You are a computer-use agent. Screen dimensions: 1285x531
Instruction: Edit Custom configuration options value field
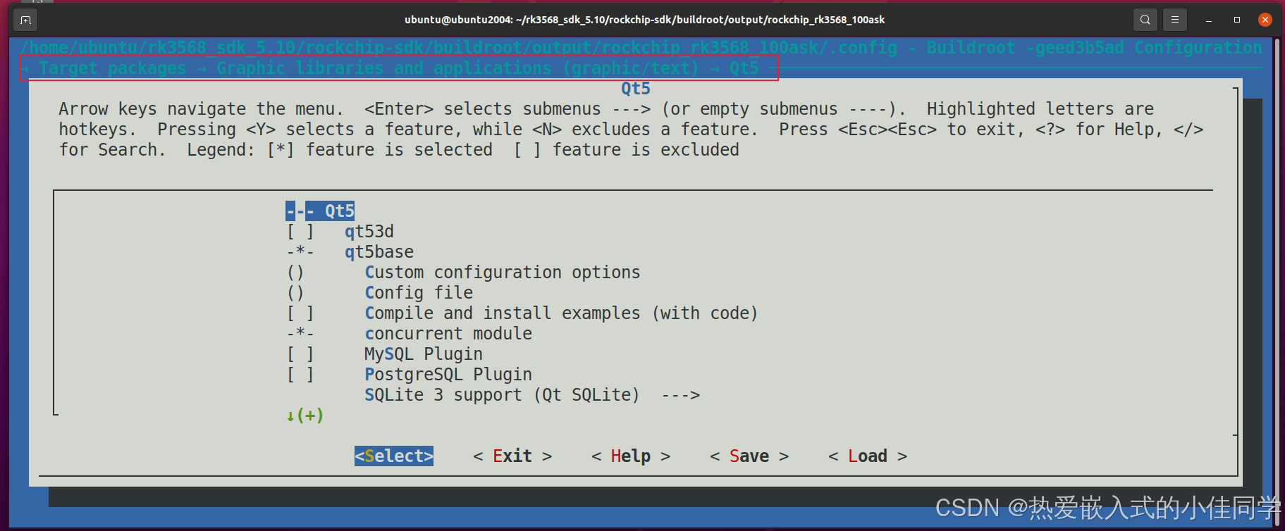pos(295,273)
